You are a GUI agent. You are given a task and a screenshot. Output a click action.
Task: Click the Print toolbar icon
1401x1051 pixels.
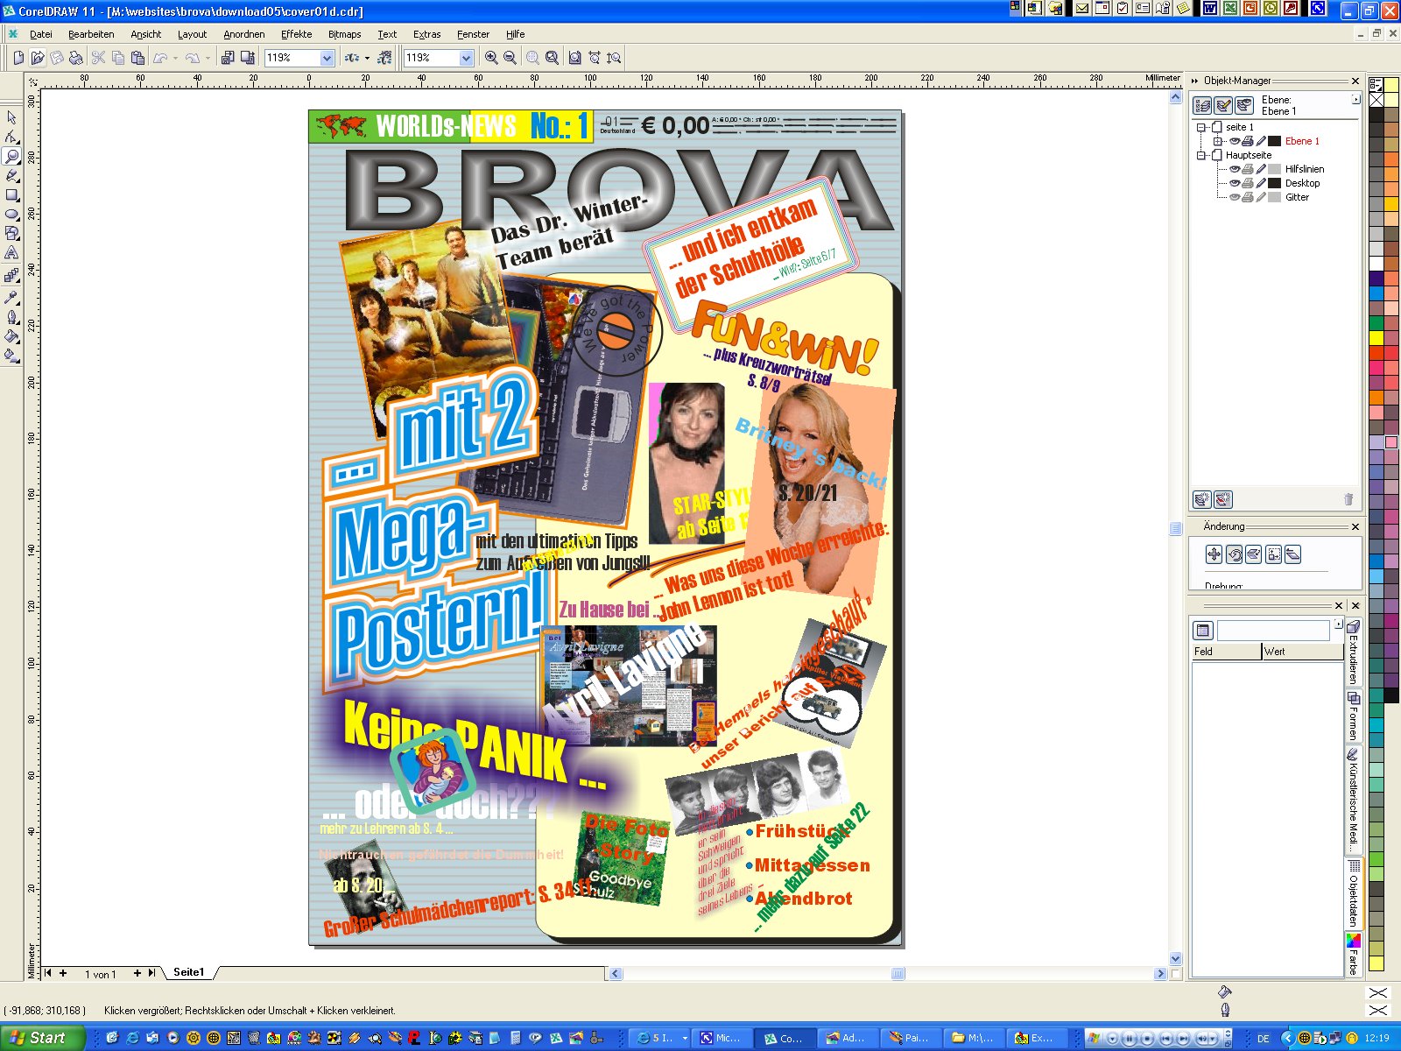click(76, 58)
